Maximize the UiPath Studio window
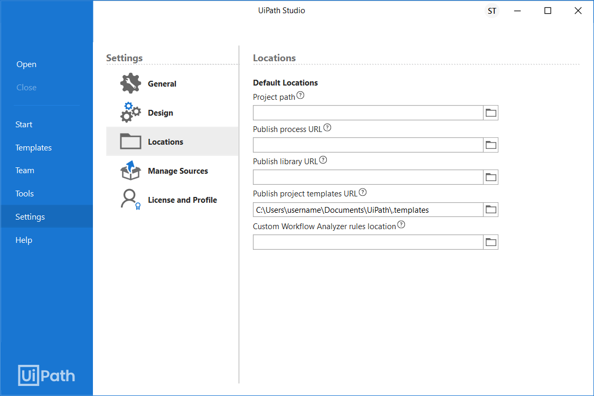594x396 pixels. (548, 11)
